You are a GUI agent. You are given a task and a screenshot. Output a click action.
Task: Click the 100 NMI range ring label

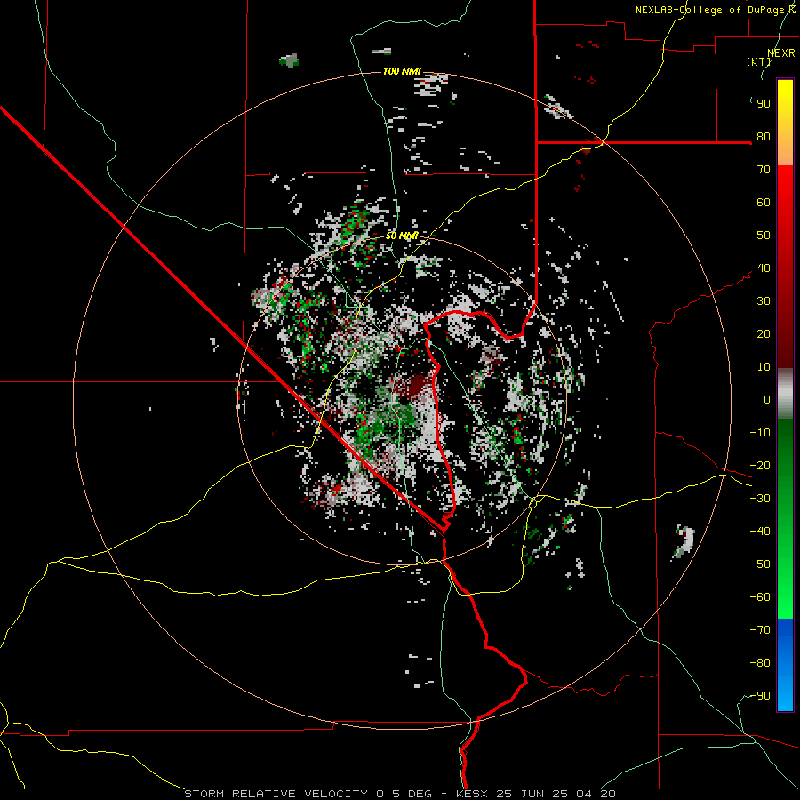point(402,71)
